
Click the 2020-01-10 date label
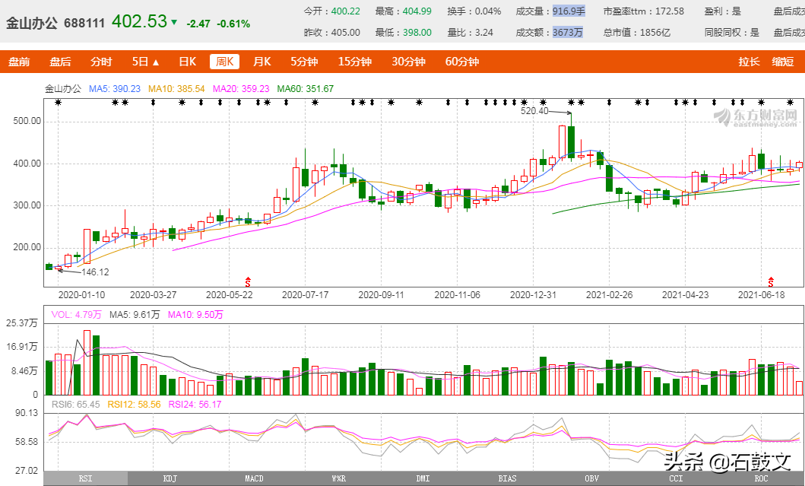click(81, 295)
